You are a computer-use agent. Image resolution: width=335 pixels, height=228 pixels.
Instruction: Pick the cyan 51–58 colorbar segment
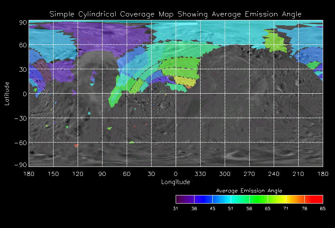tap(240, 199)
